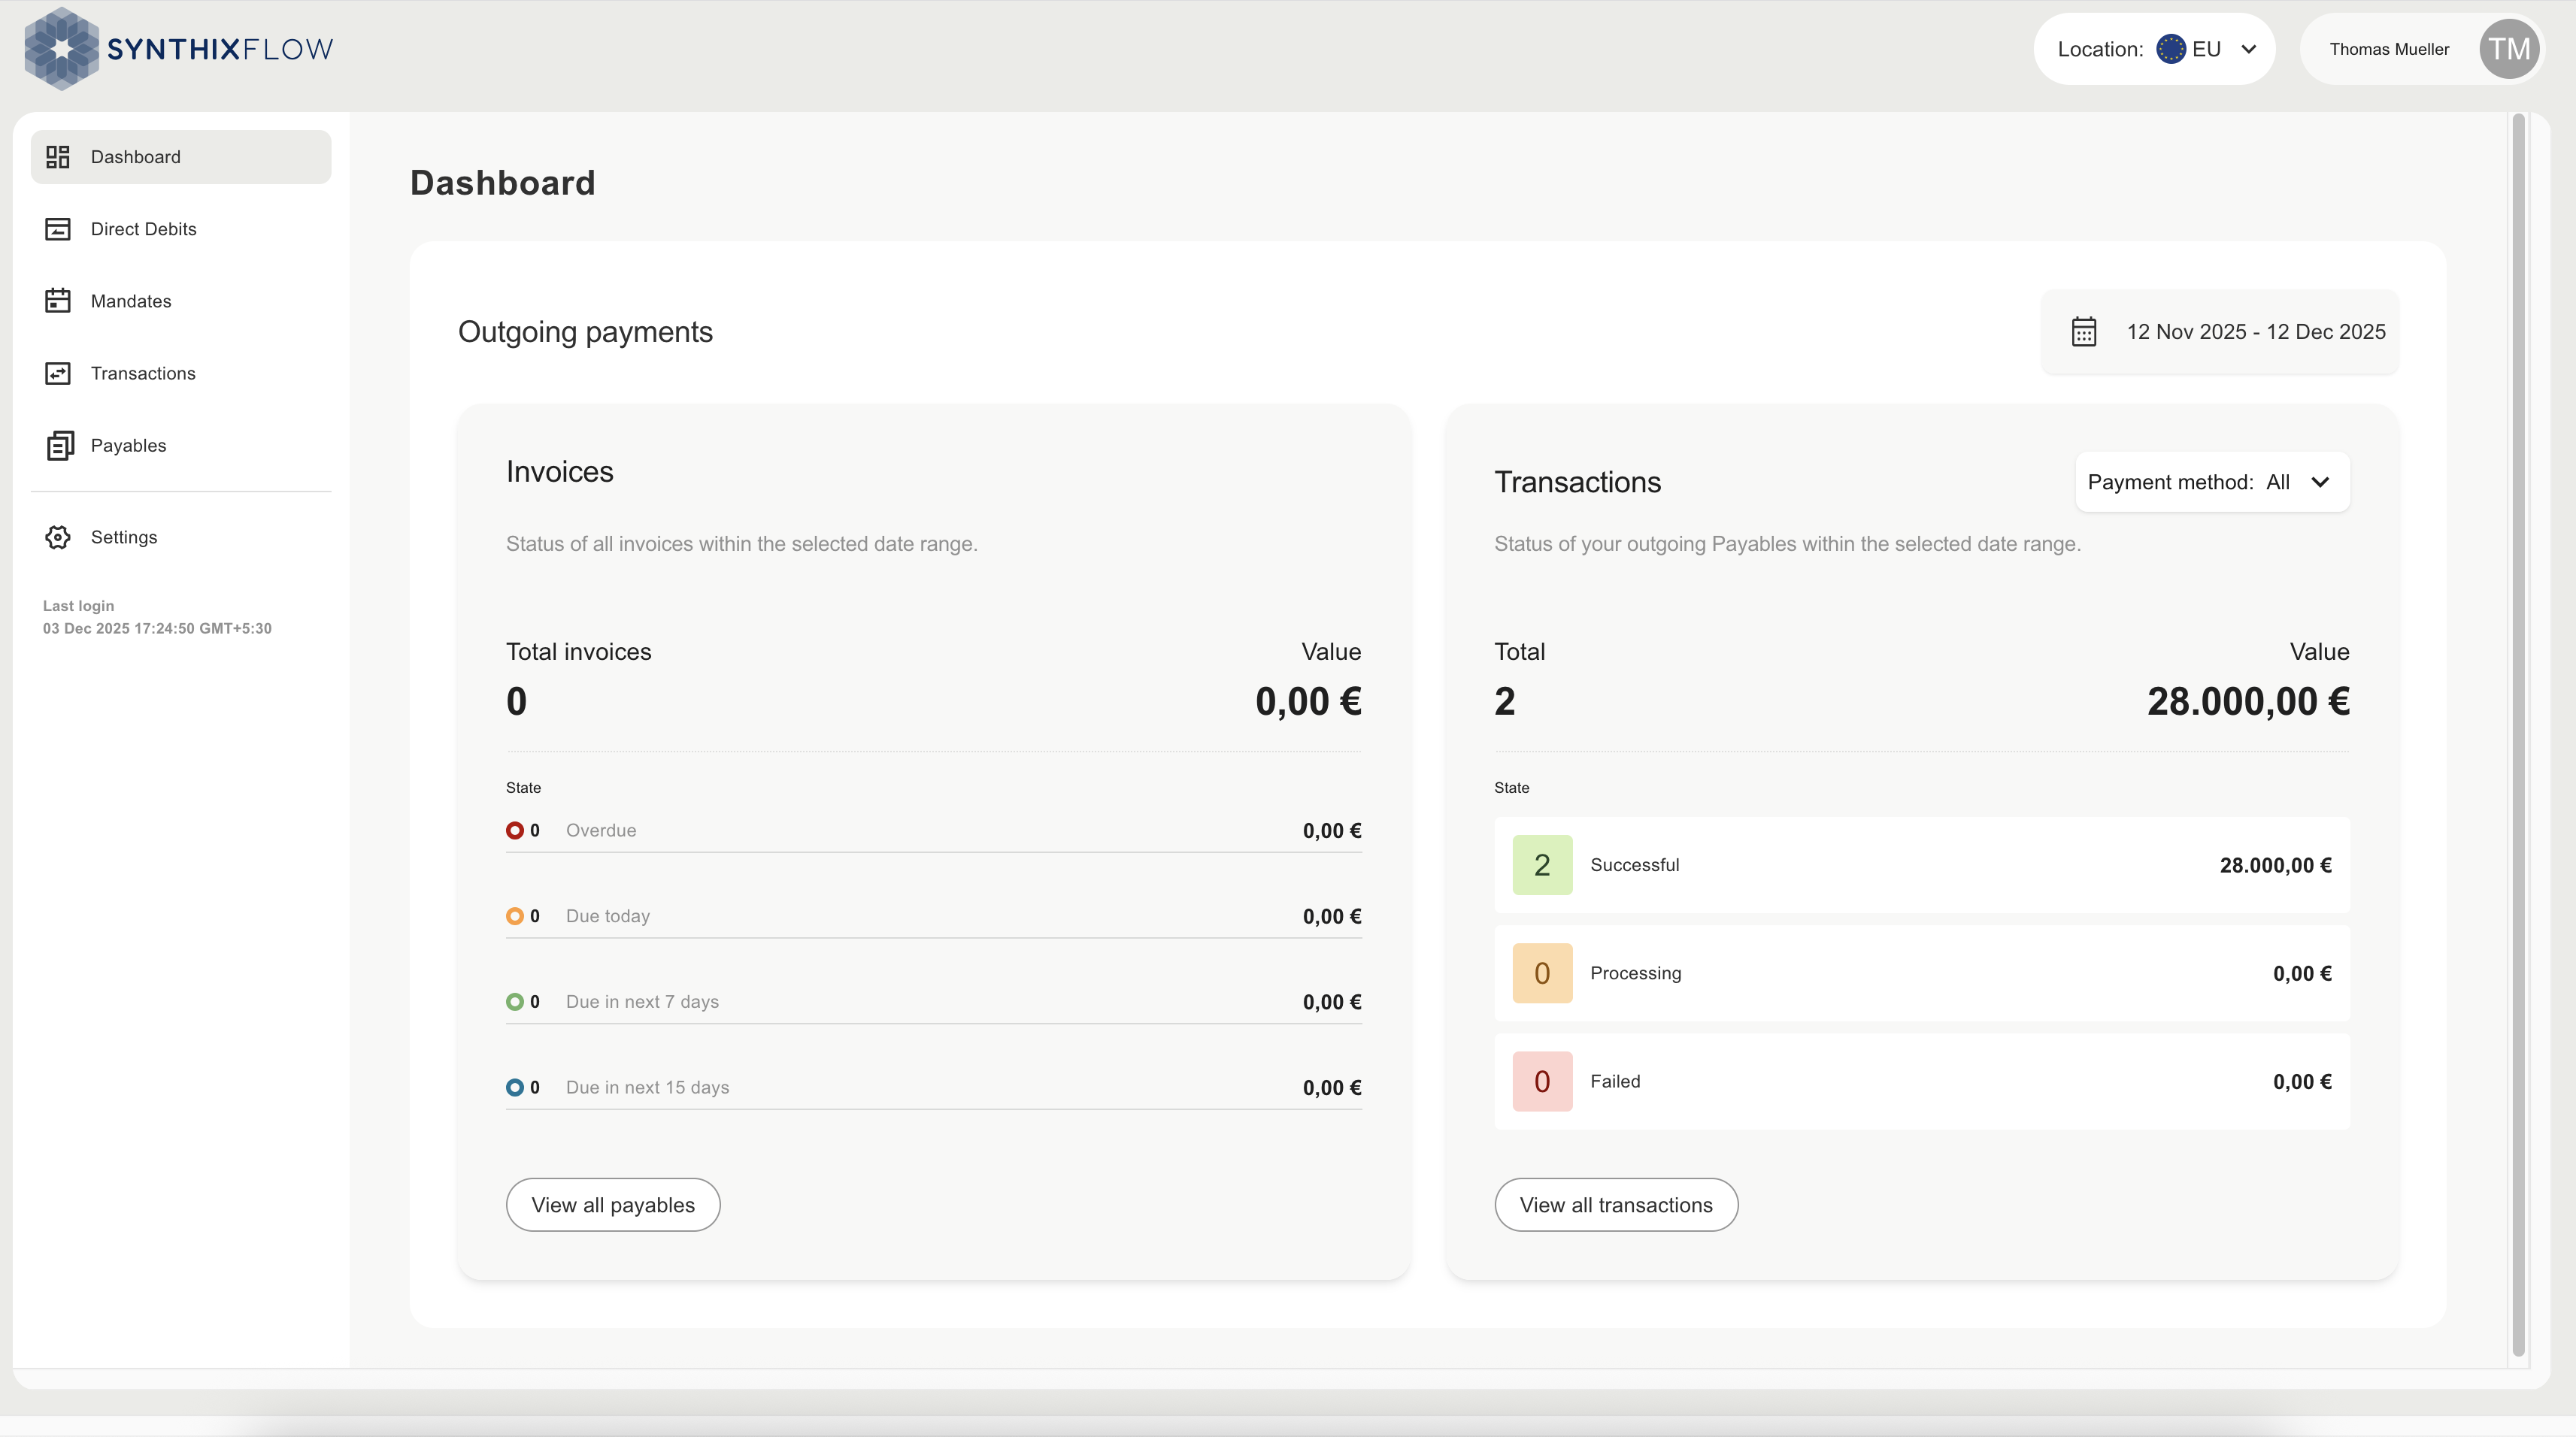Click the 28.000,00 € total transactions value

pyautogui.click(x=2248, y=701)
